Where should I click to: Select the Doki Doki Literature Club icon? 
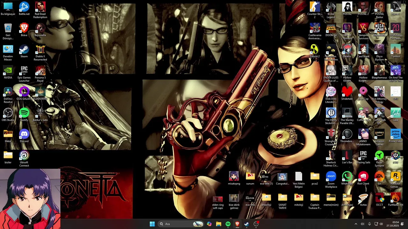pyautogui.click(x=331, y=95)
